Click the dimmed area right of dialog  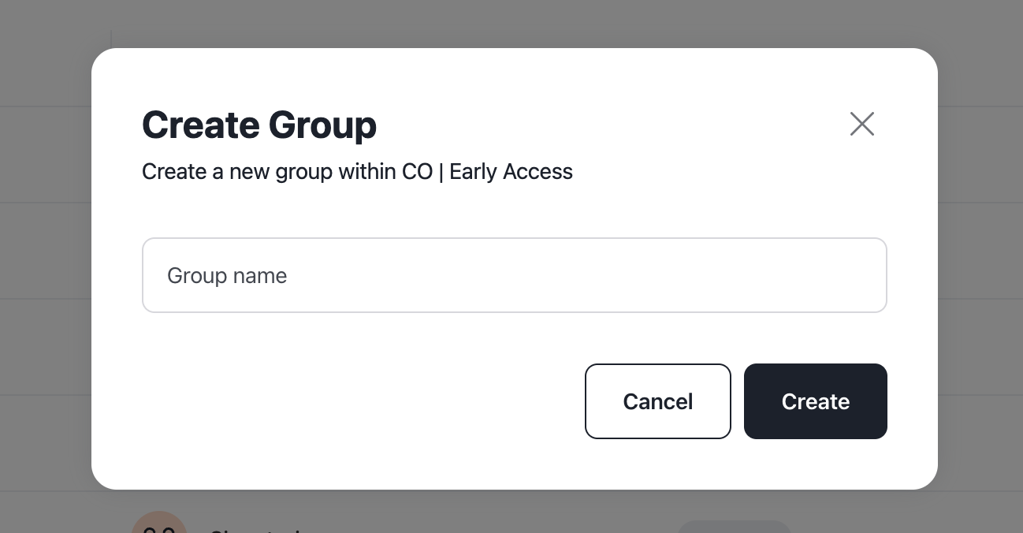click(980, 268)
